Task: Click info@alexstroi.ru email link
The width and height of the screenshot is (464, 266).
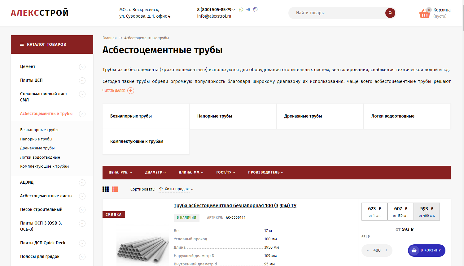Action: click(x=214, y=16)
